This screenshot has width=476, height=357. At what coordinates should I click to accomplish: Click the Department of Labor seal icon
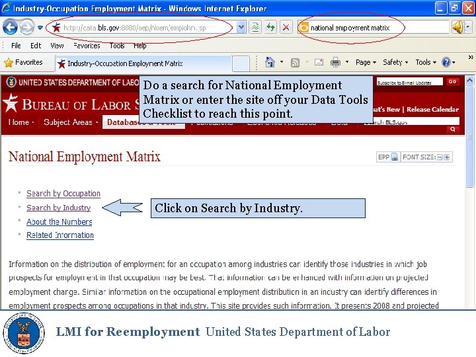(11, 82)
